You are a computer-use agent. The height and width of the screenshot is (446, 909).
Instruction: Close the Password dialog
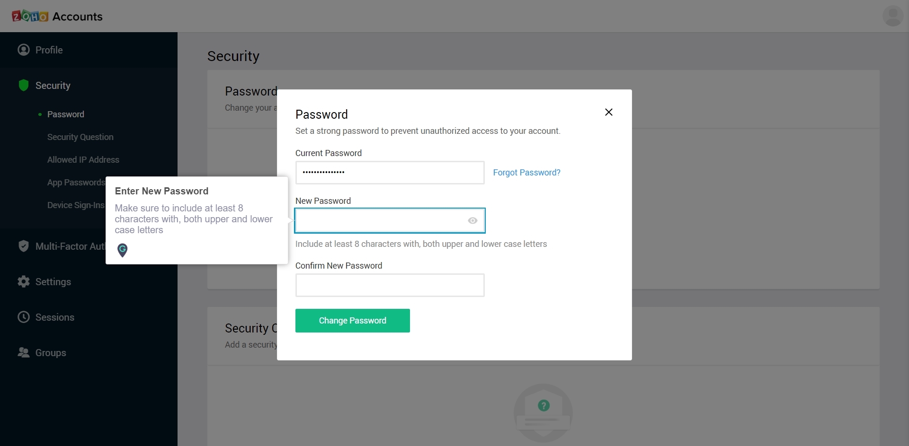pyautogui.click(x=609, y=112)
